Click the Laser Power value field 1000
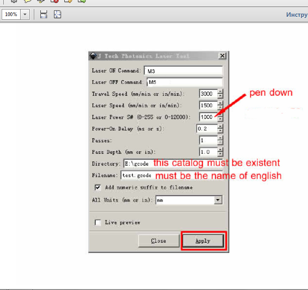Image resolution: width=308 pixels, height=290 pixels. tap(208, 117)
